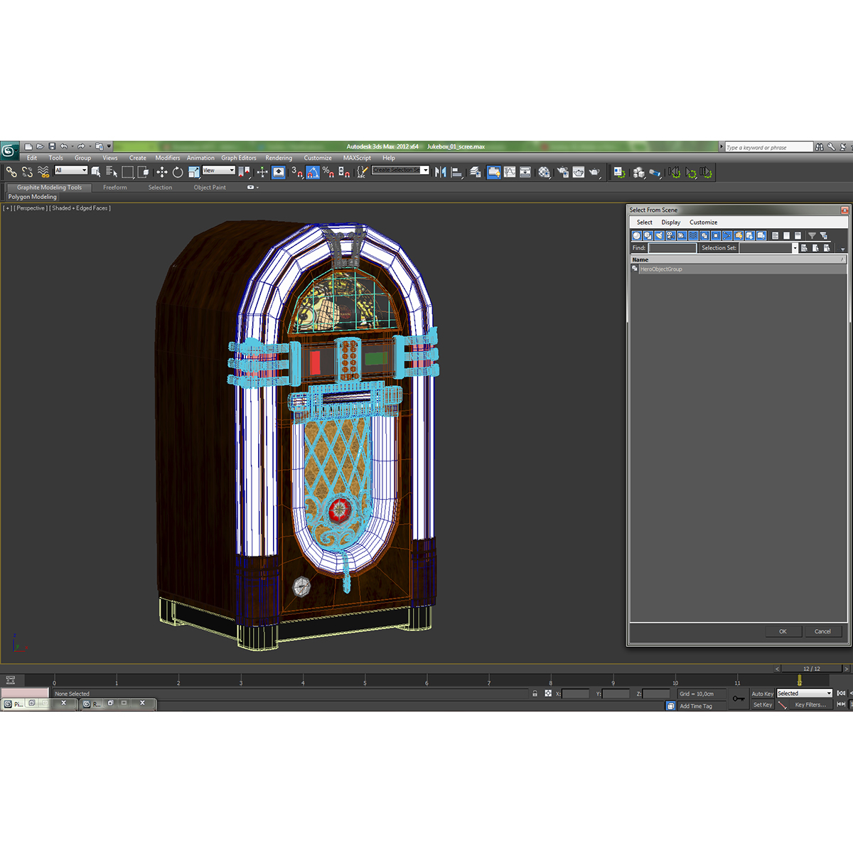Open the selection filter All dropdown

[x=70, y=171]
